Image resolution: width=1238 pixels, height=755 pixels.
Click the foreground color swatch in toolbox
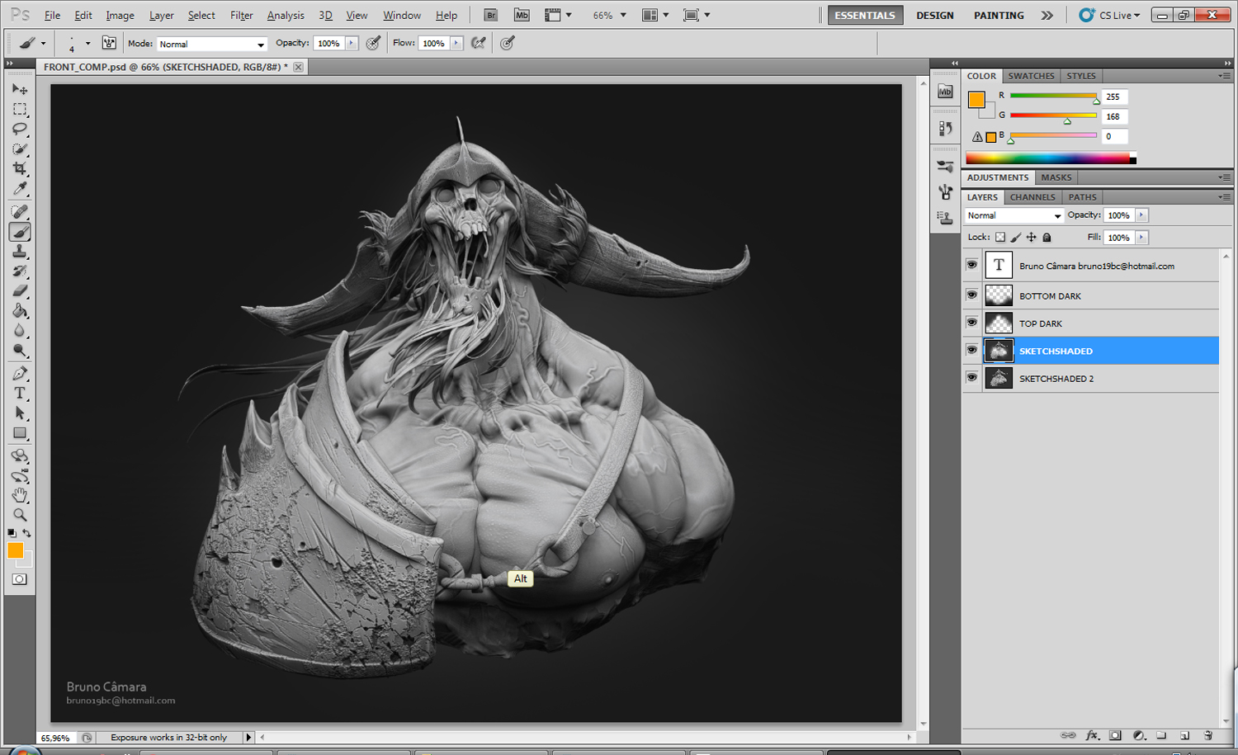(15, 550)
